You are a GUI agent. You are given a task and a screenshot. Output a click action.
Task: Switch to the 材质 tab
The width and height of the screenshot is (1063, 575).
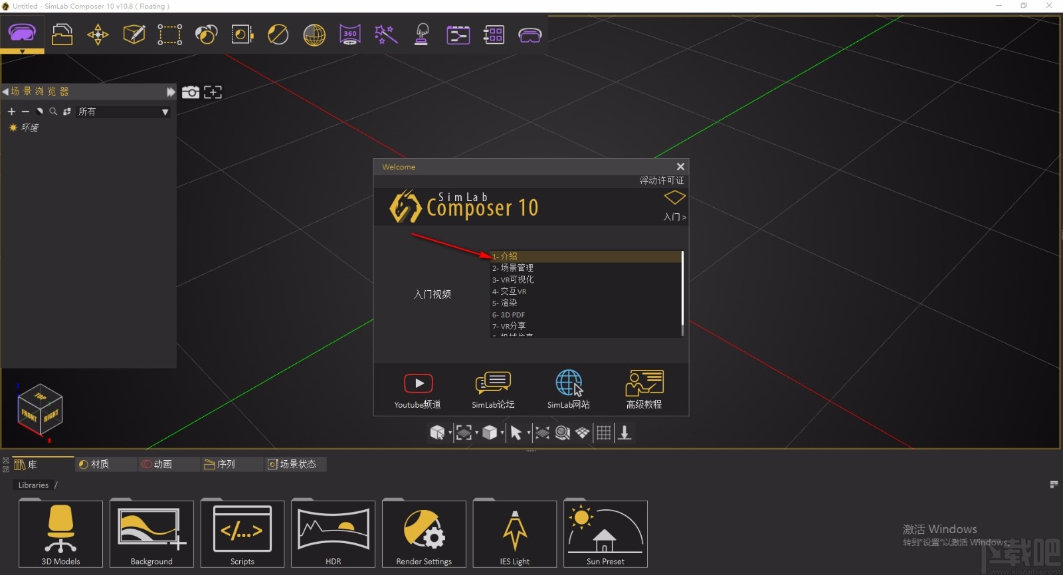(106, 464)
